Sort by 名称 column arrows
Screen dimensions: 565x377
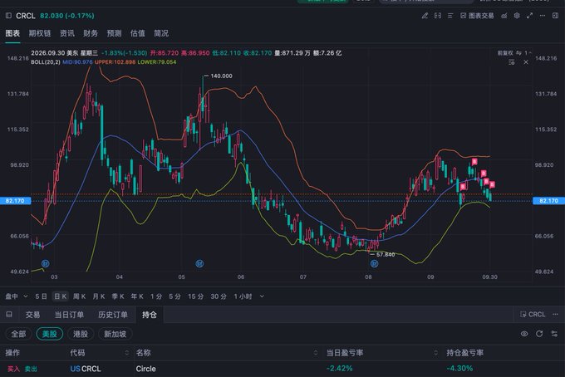pyautogui.click(x=316, y=353)
